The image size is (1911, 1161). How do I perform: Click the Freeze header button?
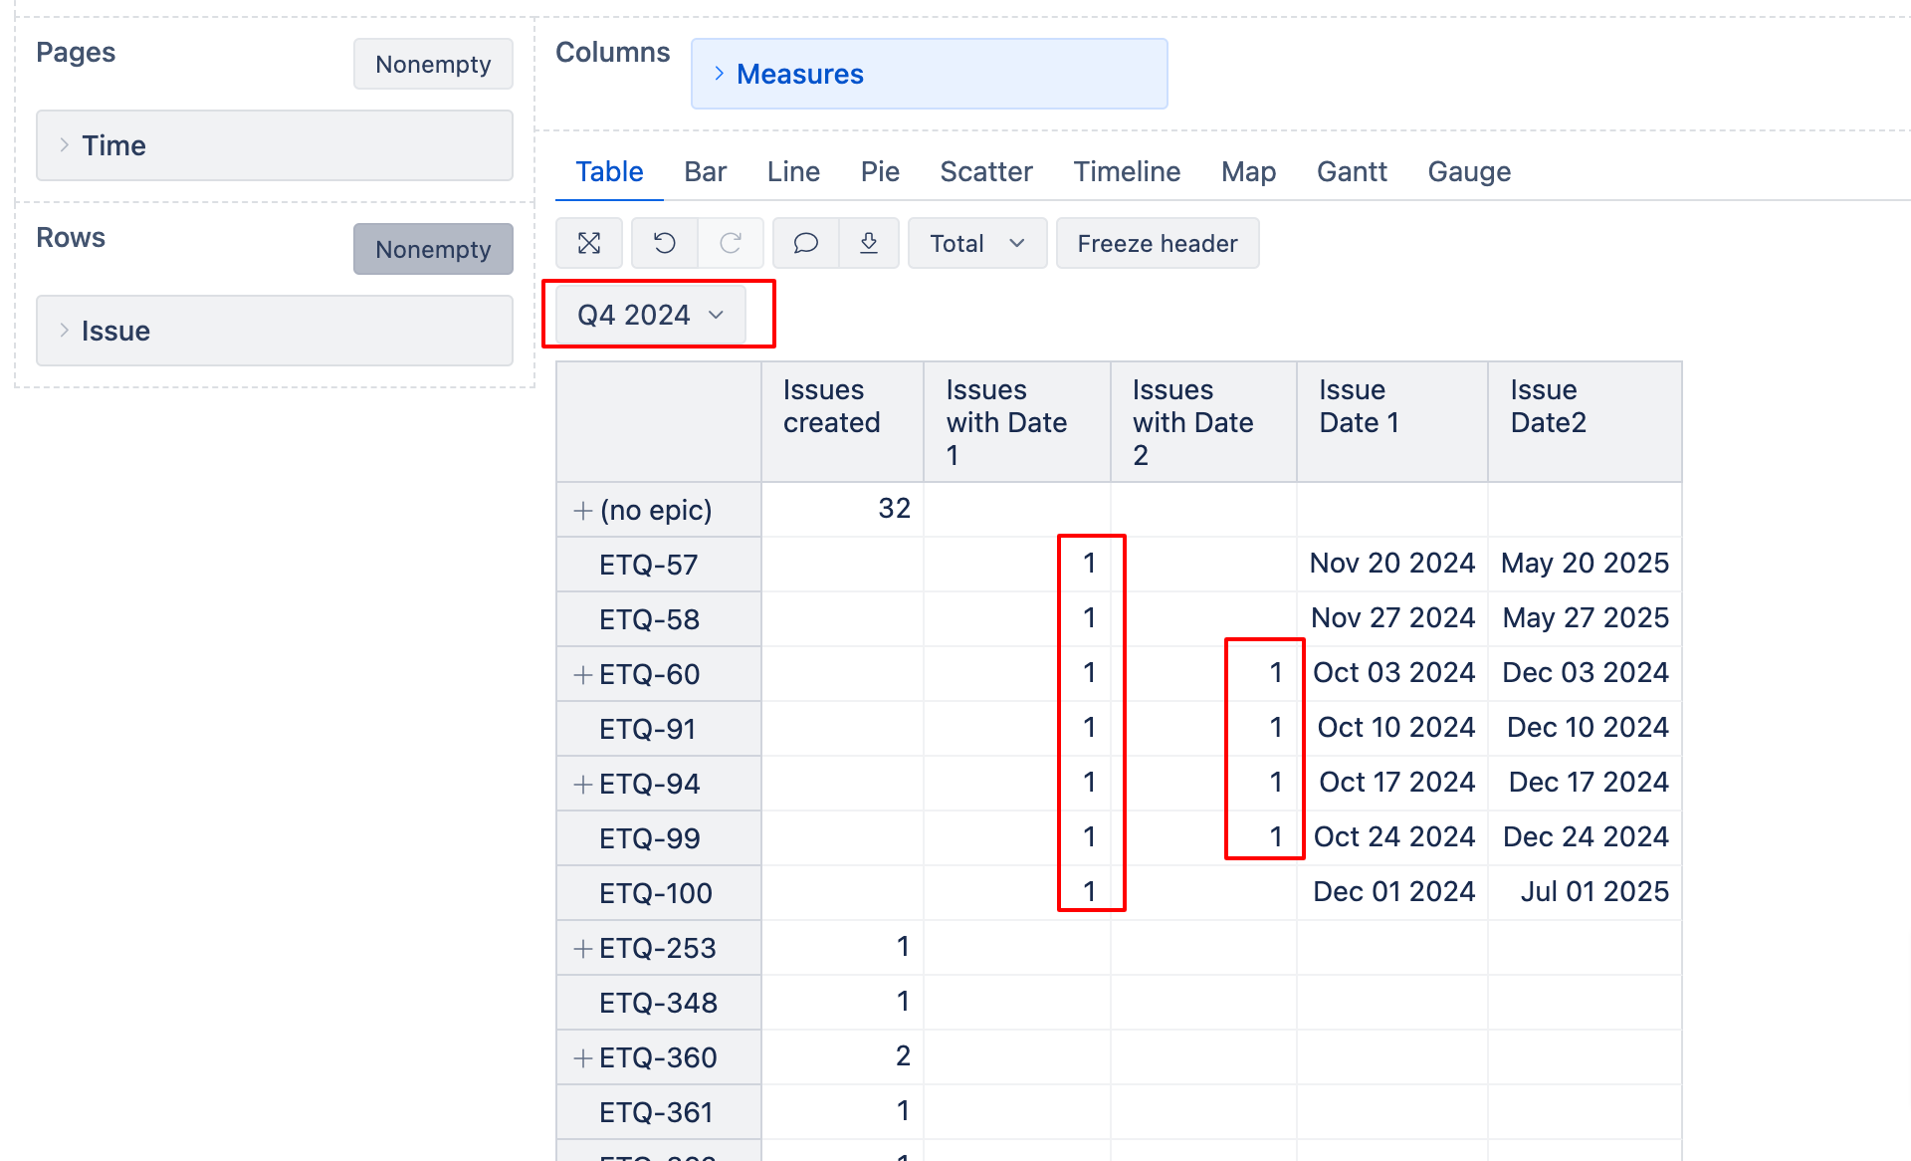(1158, 243)
